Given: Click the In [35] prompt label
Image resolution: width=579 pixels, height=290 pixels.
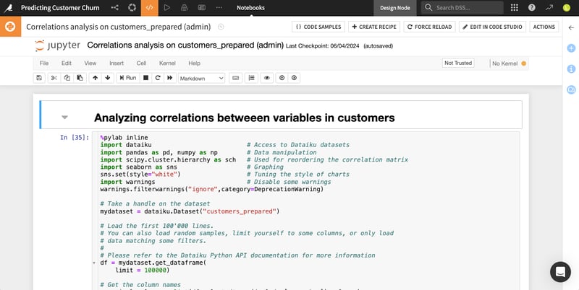Looking at the screenshot, I should pos(75,137).
